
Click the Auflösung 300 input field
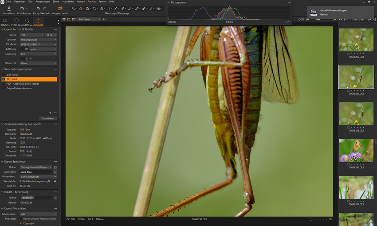pos(24,49)
